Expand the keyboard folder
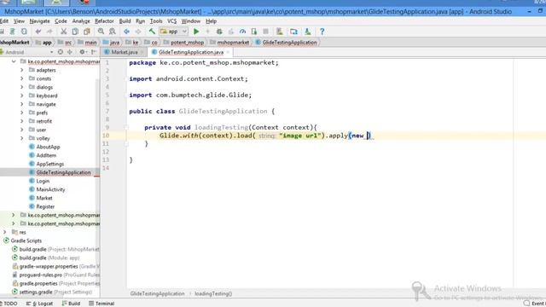Viewport: 546px width, 307px height. (x=22, y=96)
